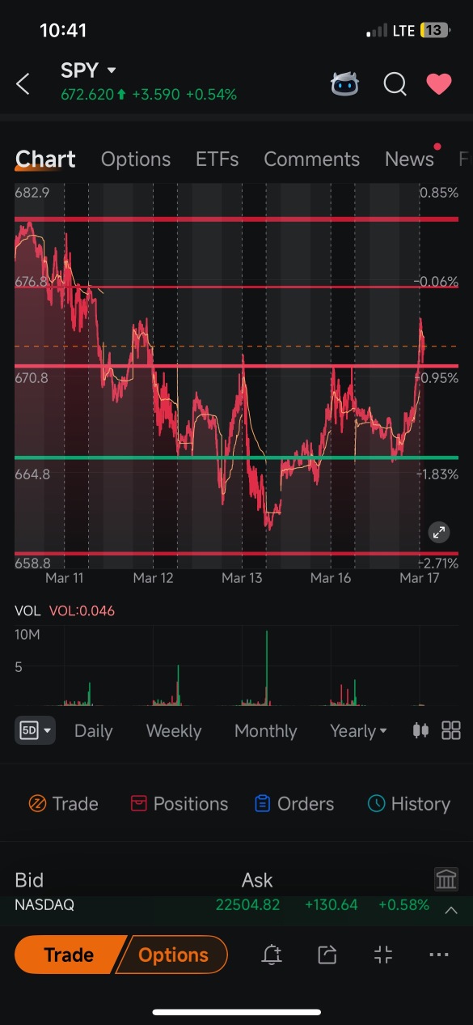Tap the collapse arrows icon in bottom bar
The width and height of the screenshot is (473, 1025).
coord(383,955)
